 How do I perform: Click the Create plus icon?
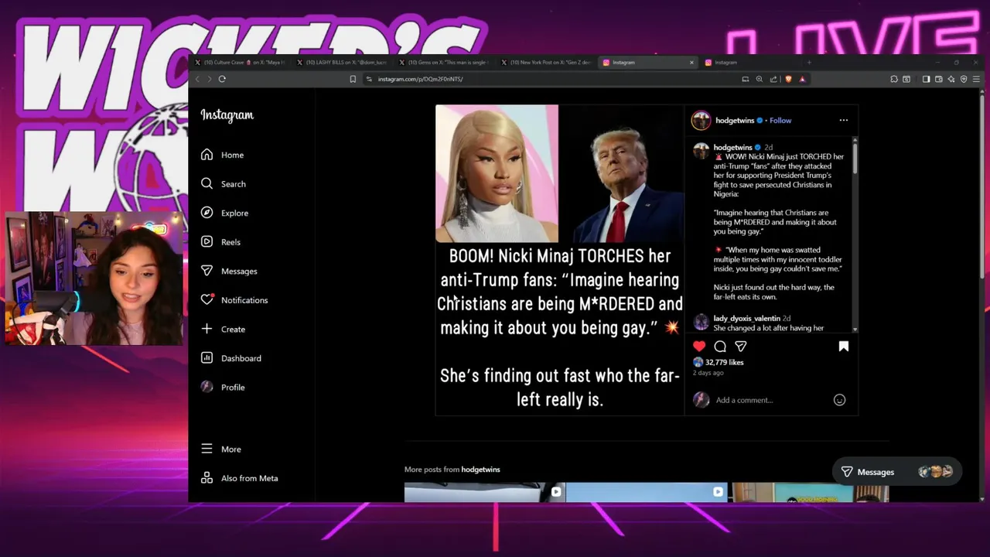tap(207, 329)
